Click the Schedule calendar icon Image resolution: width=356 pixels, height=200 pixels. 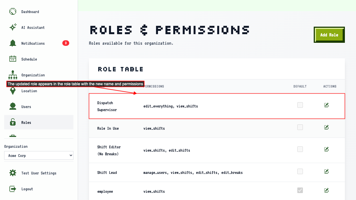click(13, 59)
